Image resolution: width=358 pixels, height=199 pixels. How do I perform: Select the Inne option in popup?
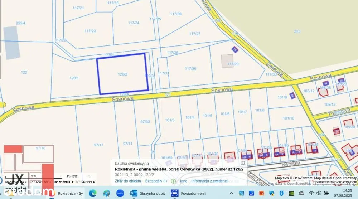tap(184, 181)
